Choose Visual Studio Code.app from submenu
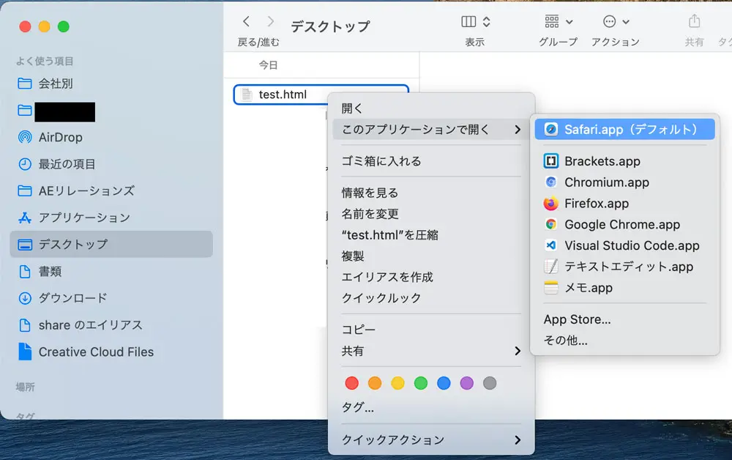The image size is (732, 460). click(620, 245)
